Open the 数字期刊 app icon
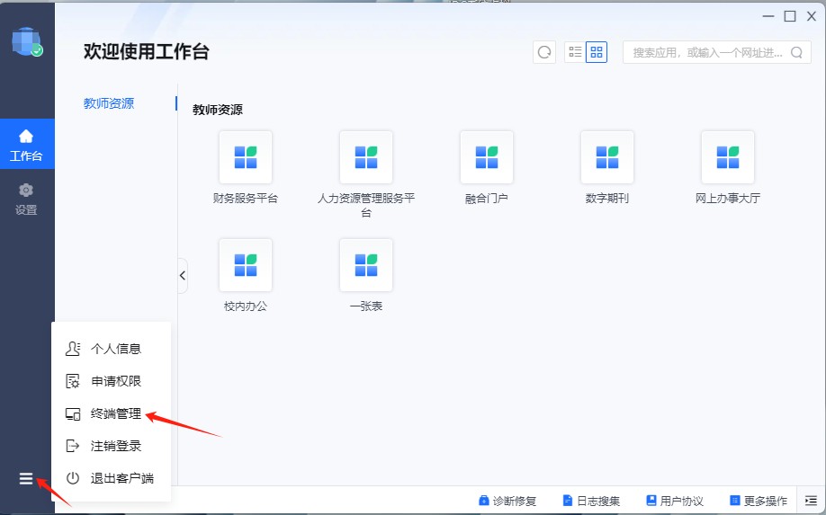The height and width of the screenshot is (515, 826). click(606, 157)
